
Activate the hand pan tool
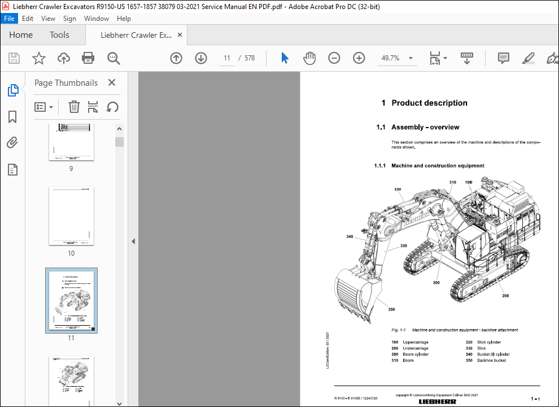point(309,58)
